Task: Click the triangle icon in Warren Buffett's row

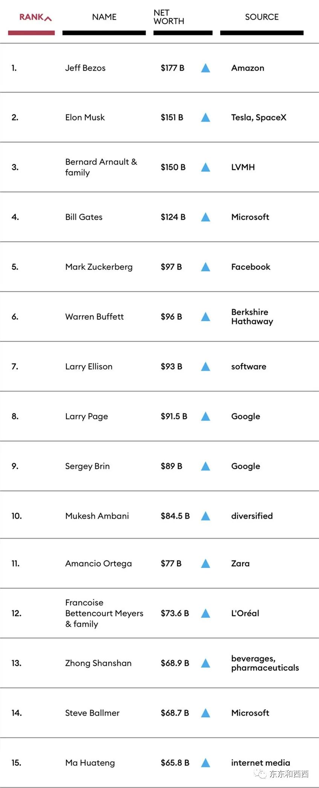Action: (205, 317)
